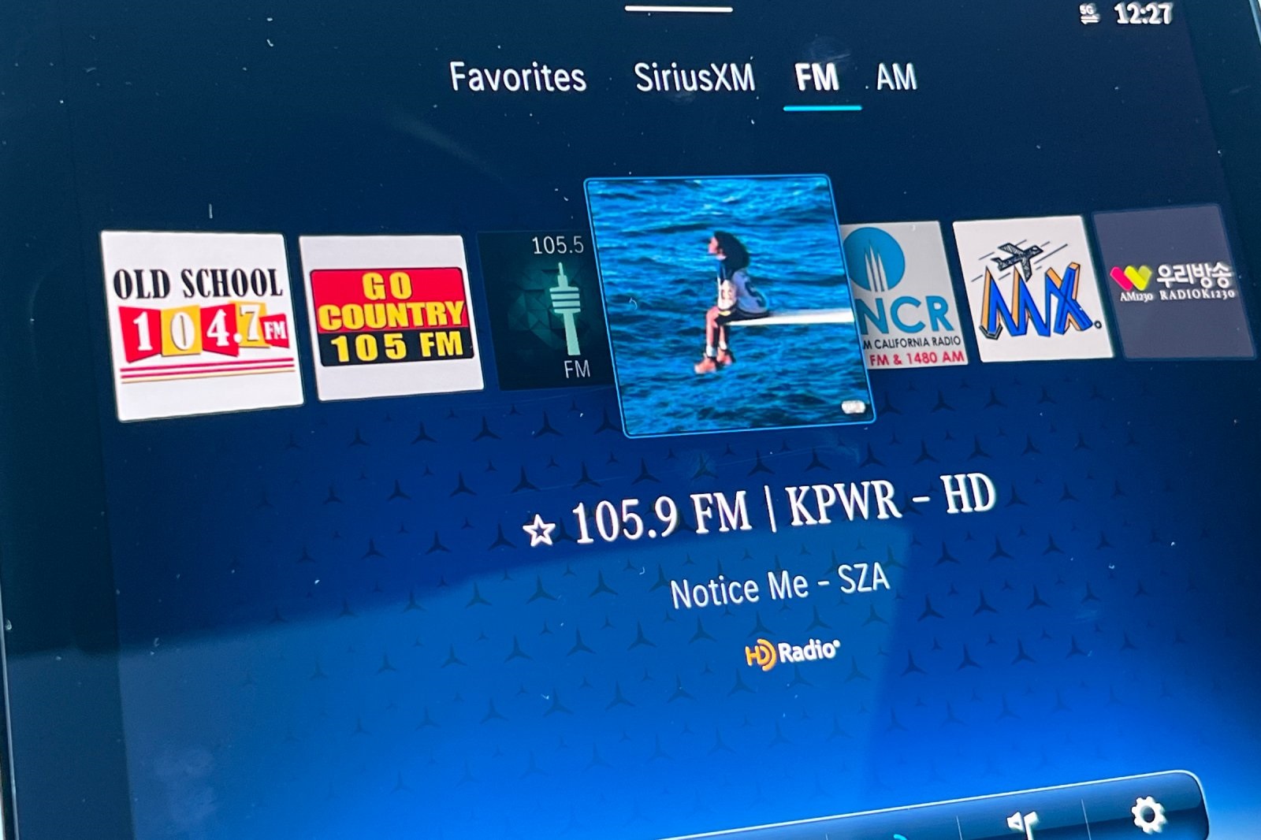The width and height of the screenshot is (1261, 840).
Task: Open the SiriusXM tab
Action: 694,77
